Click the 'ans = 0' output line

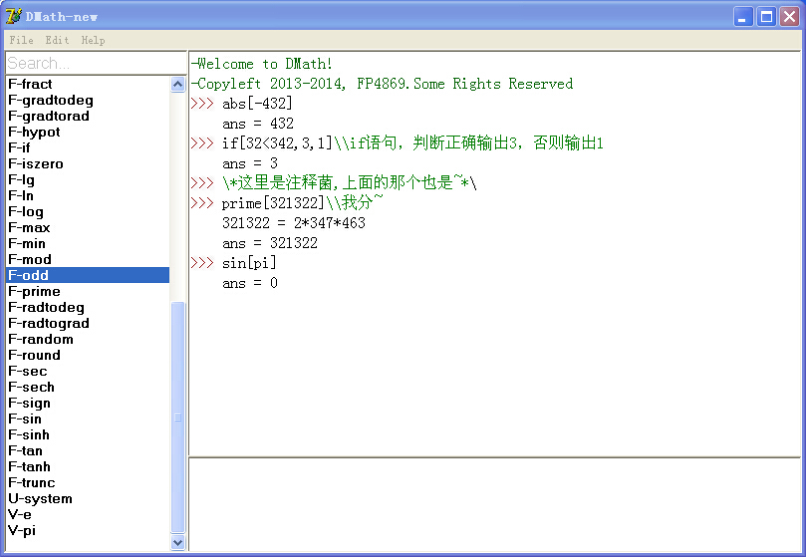point(250,283)
